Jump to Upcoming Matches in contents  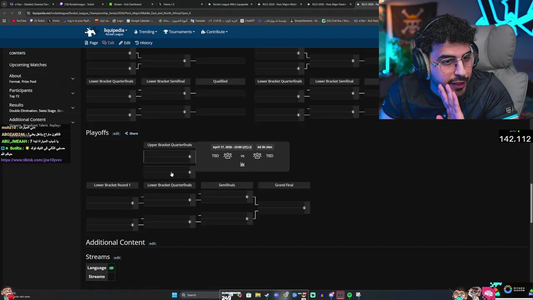point(28,65)
